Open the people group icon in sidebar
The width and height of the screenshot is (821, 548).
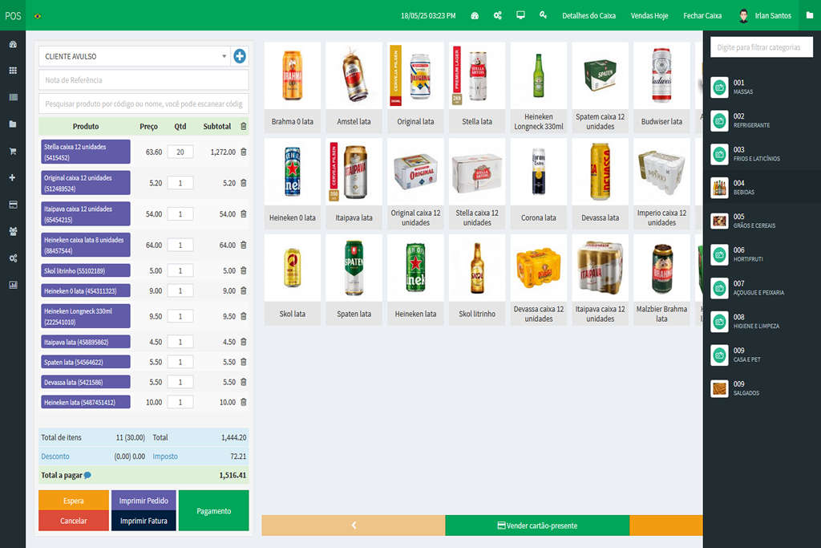coord(13,231)
